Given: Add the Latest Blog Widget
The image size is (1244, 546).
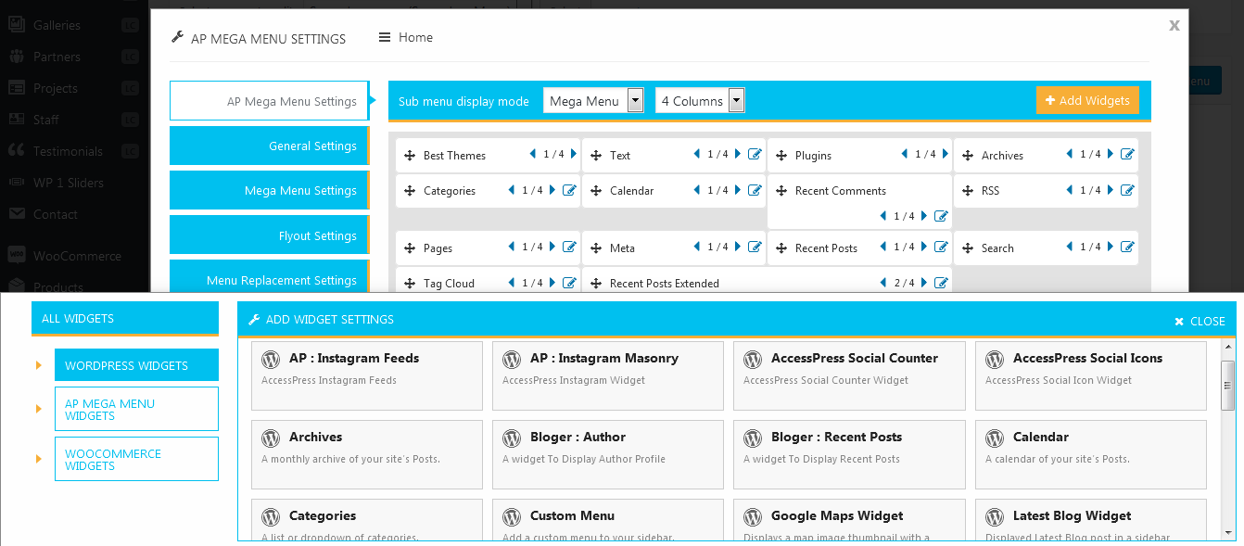Looking at the screenshot, I should pyautogui.click(x=1091, y=520).
